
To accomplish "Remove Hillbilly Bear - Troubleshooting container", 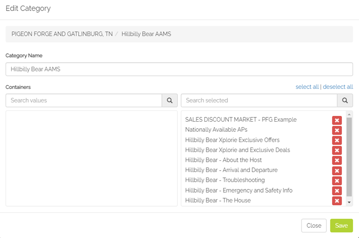I will [x=337, y=181].
